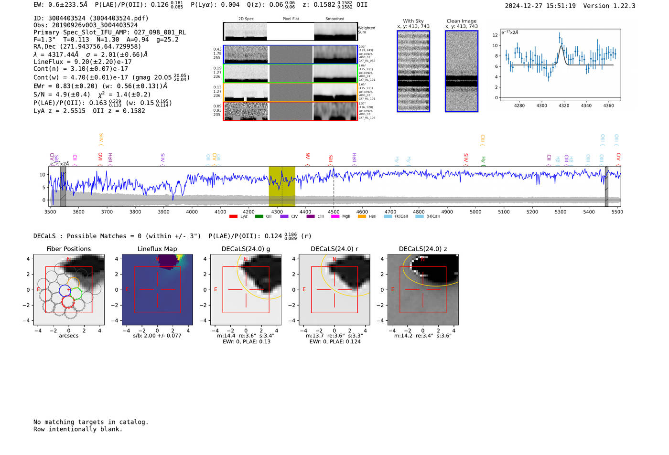Image resolution: width=669 pixels, height=455 pixels.
Task: Click the blue fiber circle in Fiber Positions
Action: point(65,290)
